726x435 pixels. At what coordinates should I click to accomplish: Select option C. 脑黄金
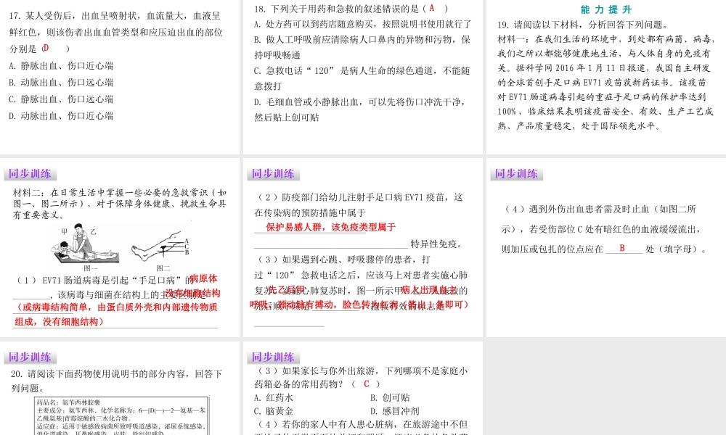pyautogui.click(x=274, y=411)
